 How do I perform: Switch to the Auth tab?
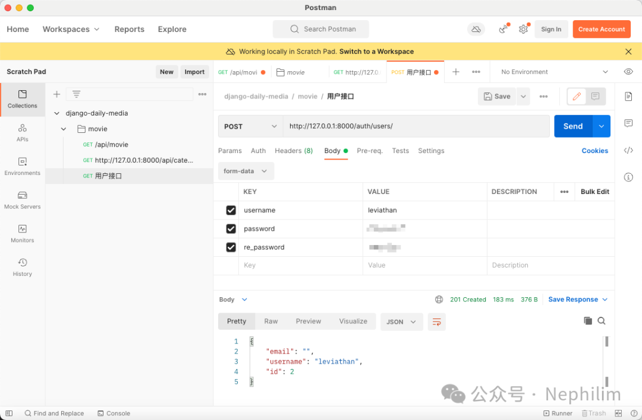click(259, 151)
